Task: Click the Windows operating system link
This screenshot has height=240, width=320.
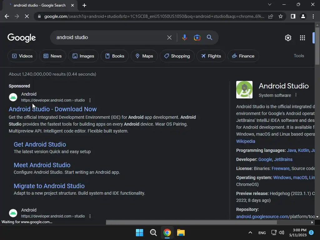Action: coord(282,177)
